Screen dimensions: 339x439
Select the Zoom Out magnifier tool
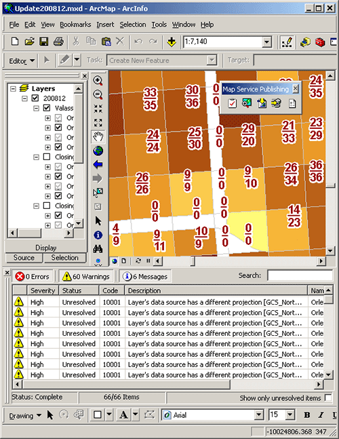[x=98, y=94]
